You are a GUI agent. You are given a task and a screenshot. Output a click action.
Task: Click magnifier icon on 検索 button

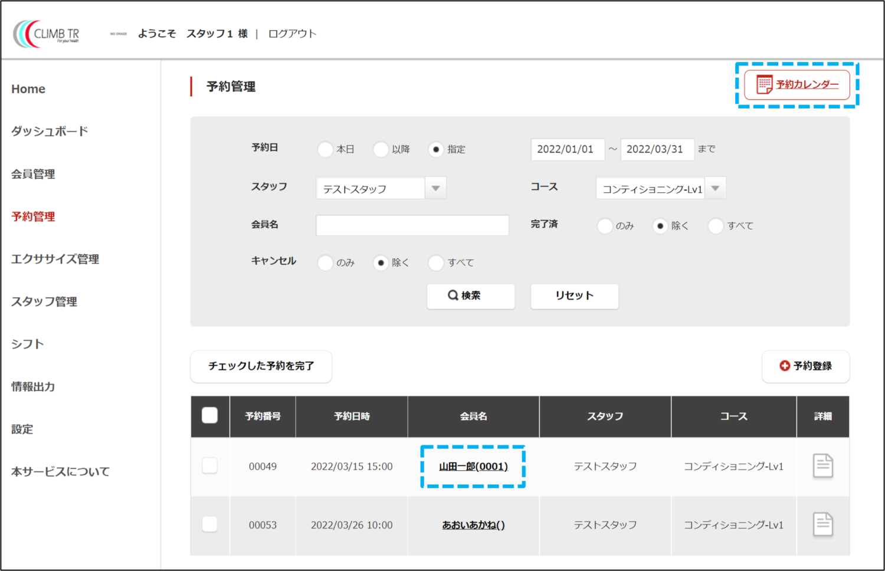click(453, 296)
